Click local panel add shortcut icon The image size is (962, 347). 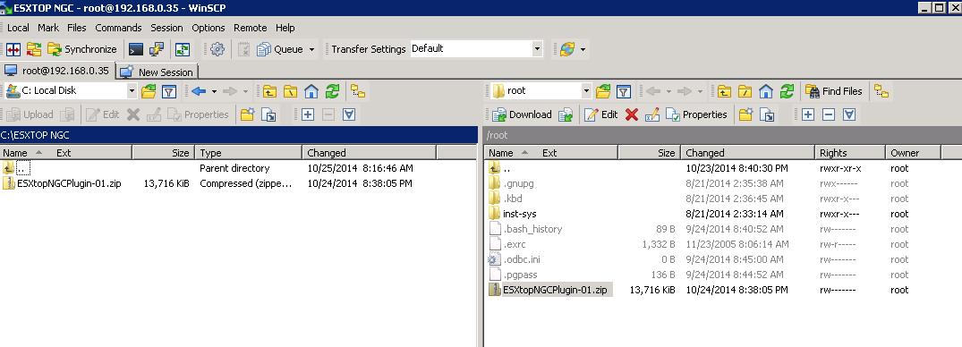pyautogui.click(x=268, y=114)
